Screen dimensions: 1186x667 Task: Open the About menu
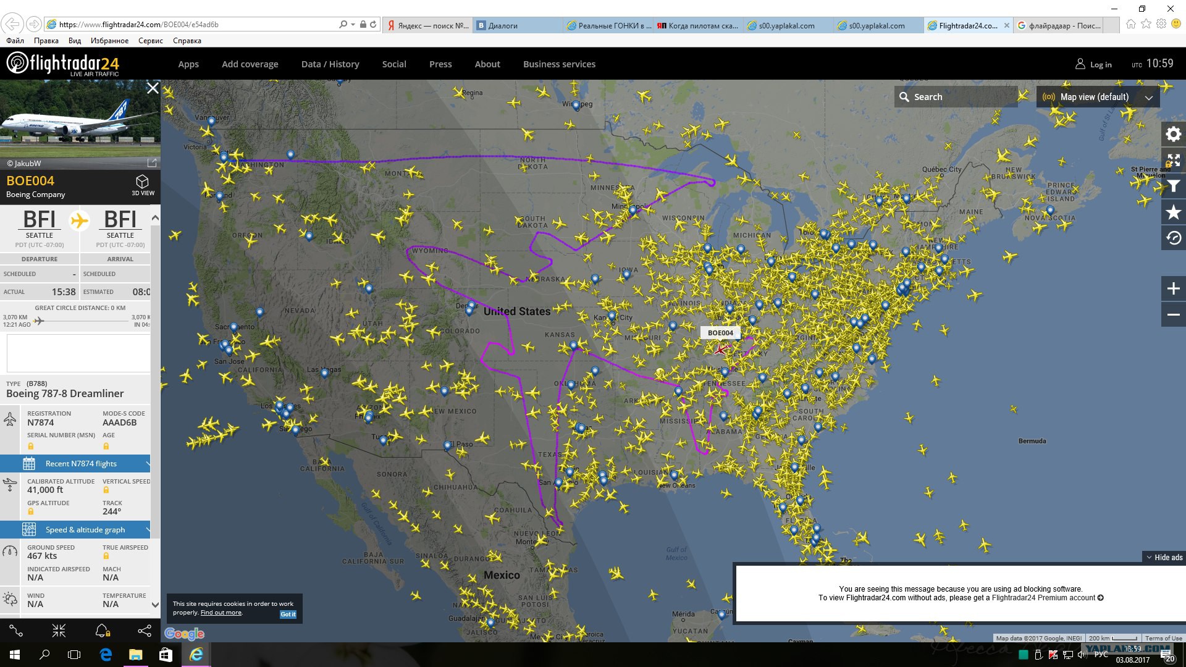487,64
